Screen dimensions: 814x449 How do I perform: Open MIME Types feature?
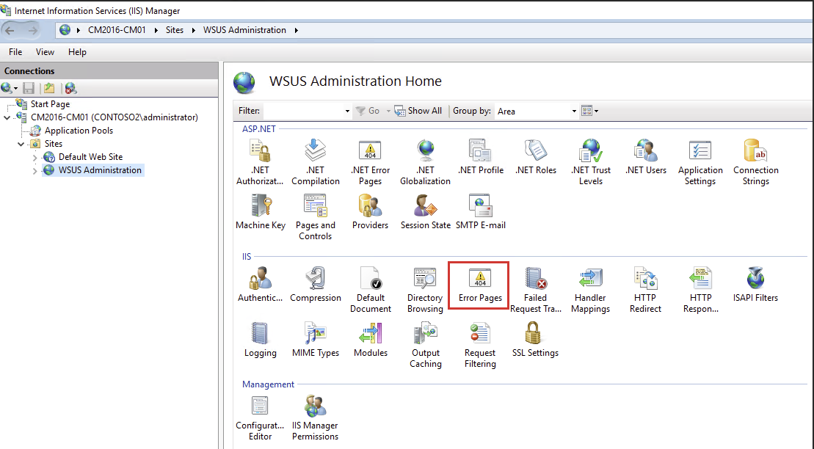(x=315, y=340)
